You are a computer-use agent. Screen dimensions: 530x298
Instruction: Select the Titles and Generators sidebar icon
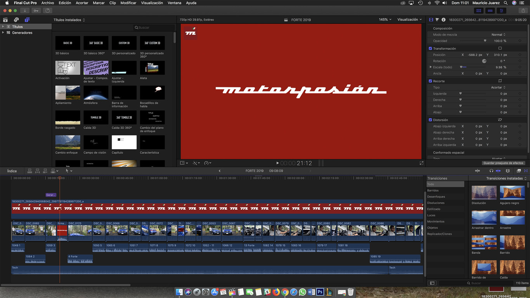pos(27,20)
